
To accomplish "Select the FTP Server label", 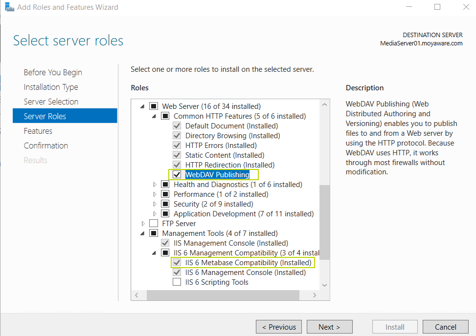I will tap(179, 224).
